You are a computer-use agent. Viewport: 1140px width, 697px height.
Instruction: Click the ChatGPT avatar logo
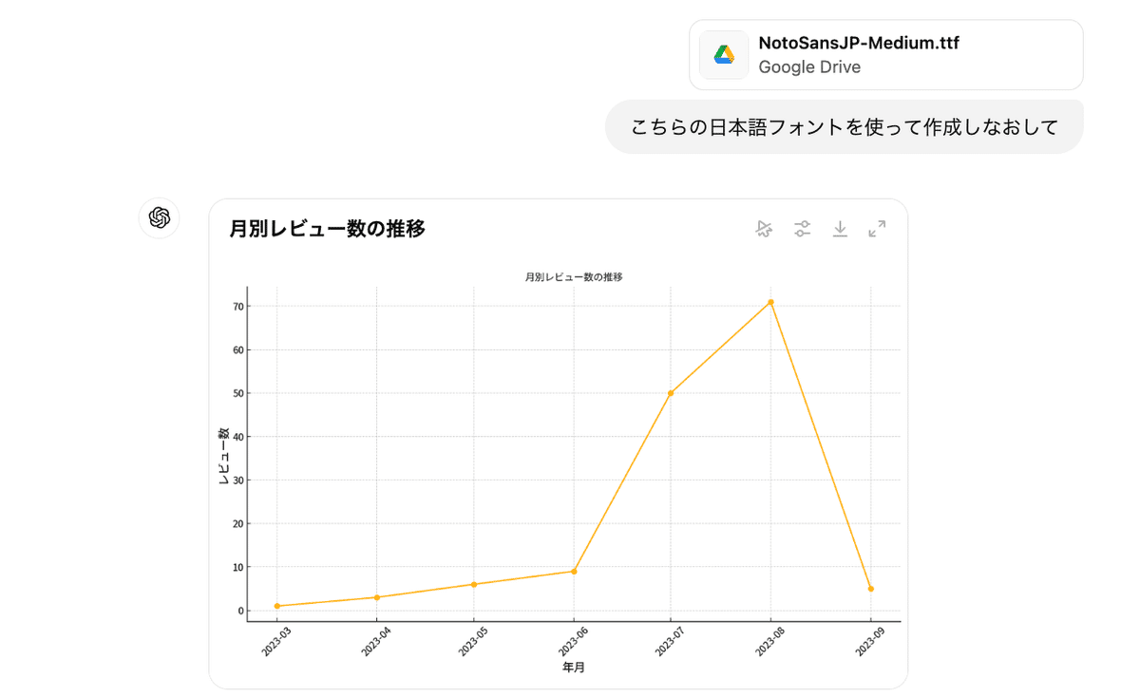[160, 218]
